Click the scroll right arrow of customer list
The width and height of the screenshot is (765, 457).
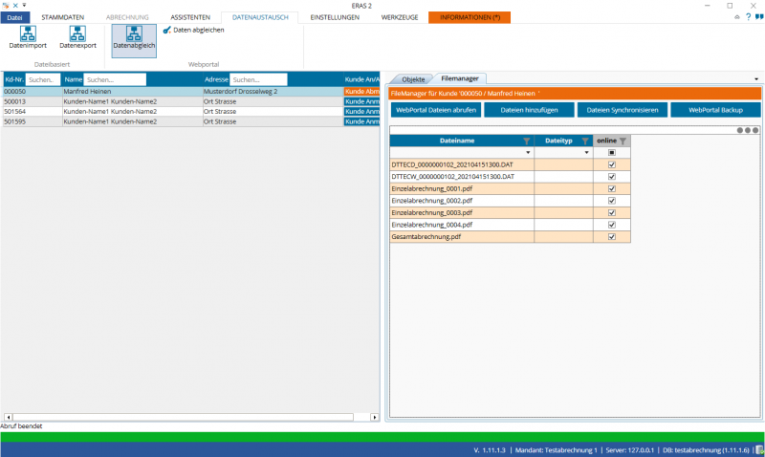pos(375,417)
